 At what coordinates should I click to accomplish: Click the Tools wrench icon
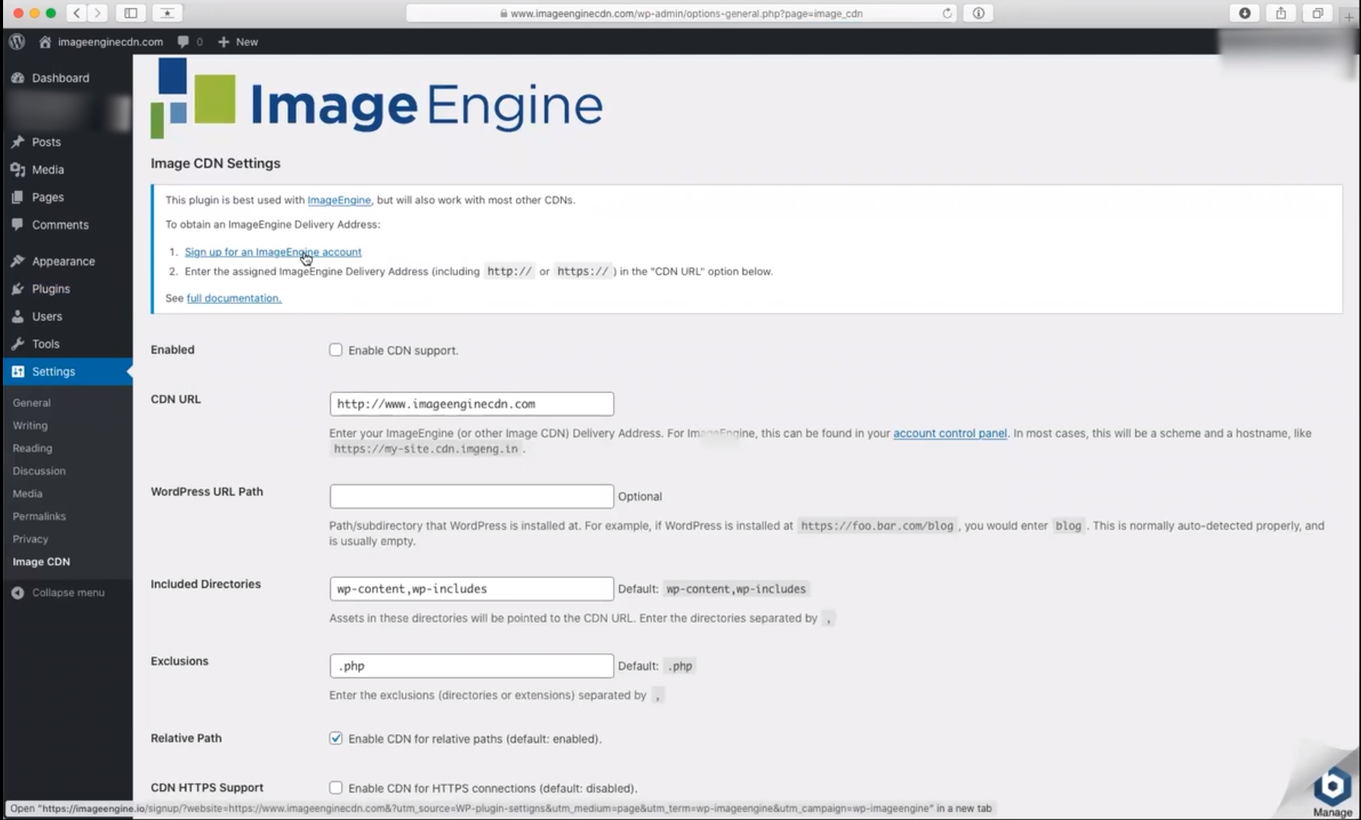(18, 343)
